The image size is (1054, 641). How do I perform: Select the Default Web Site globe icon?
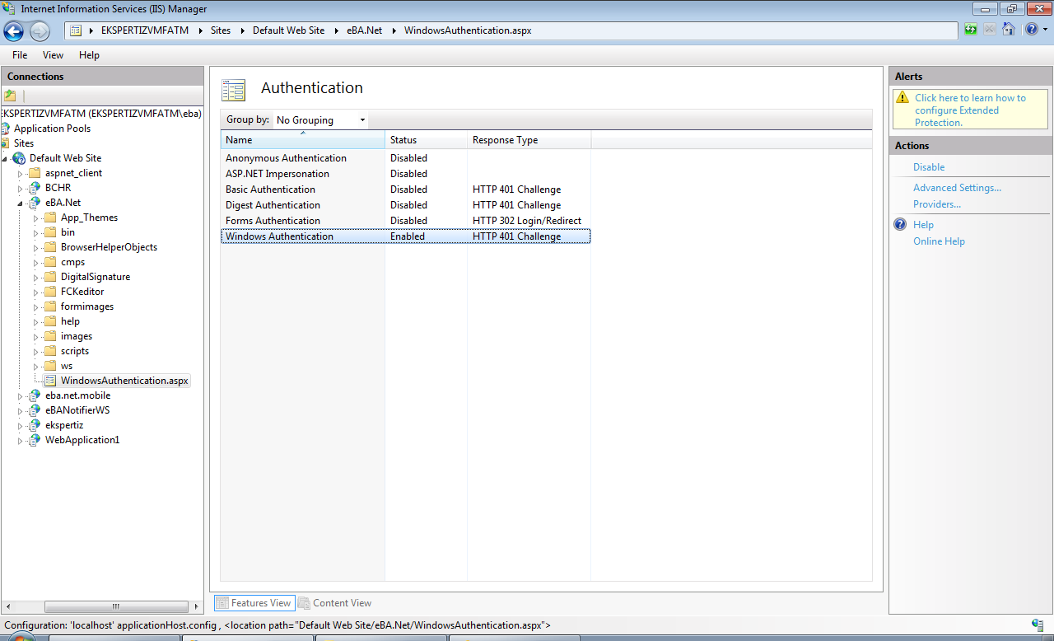pos(19,158)
